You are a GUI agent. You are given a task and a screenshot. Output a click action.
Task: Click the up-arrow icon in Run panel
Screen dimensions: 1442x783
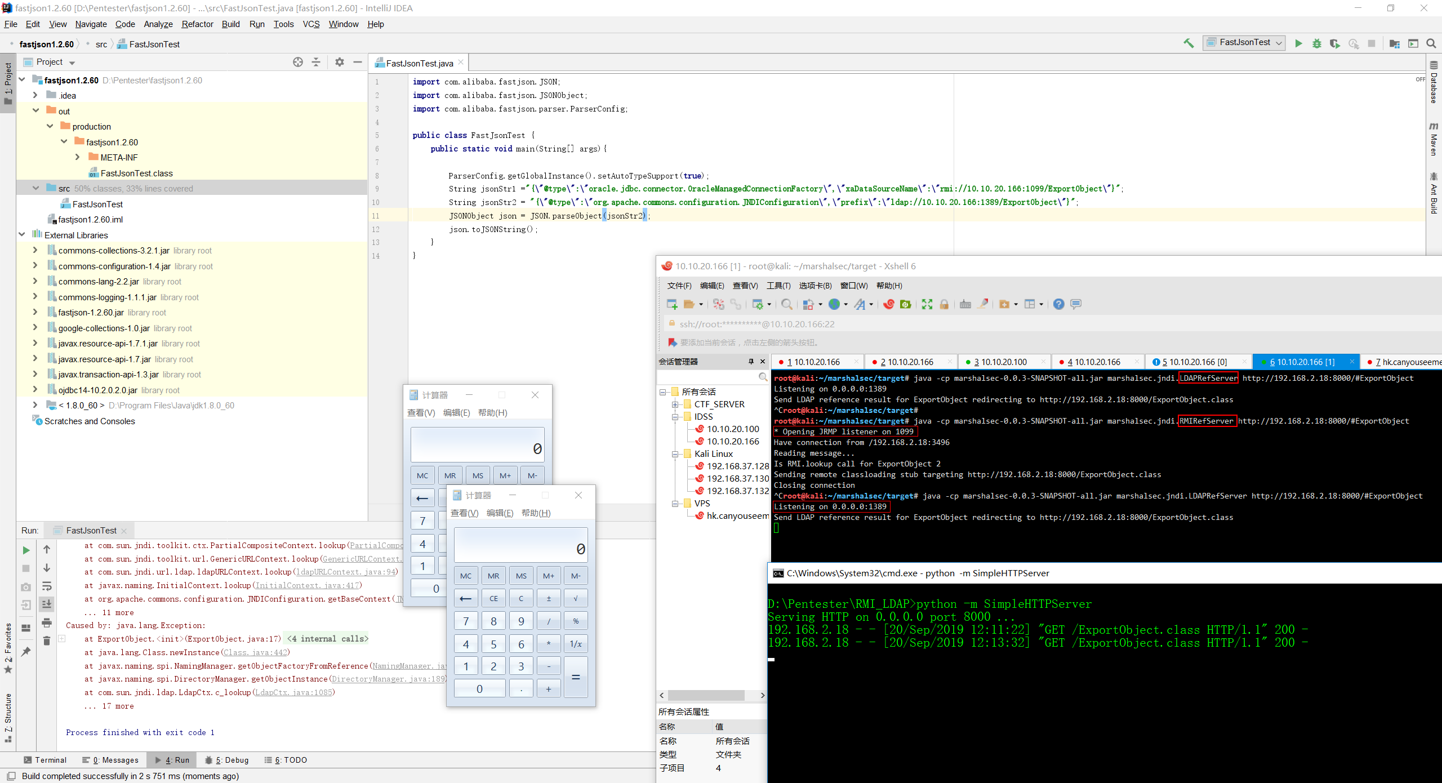(47, 549)
